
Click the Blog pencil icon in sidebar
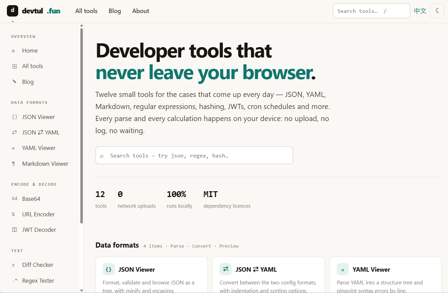tap(14, 82)
